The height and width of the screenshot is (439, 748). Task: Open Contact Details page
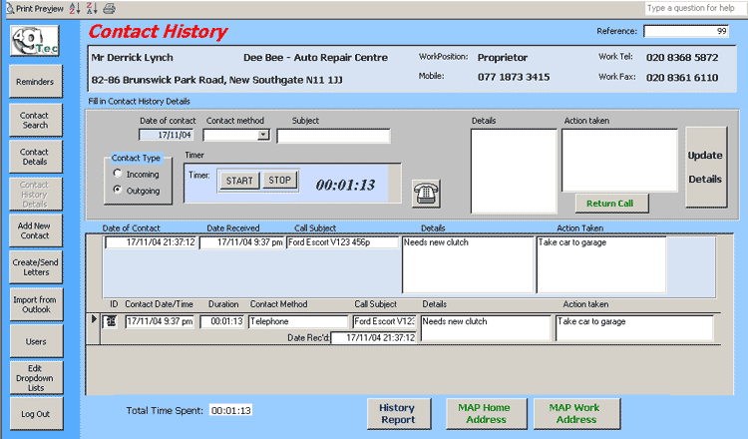pyautogui.click(x=36, y=157)
